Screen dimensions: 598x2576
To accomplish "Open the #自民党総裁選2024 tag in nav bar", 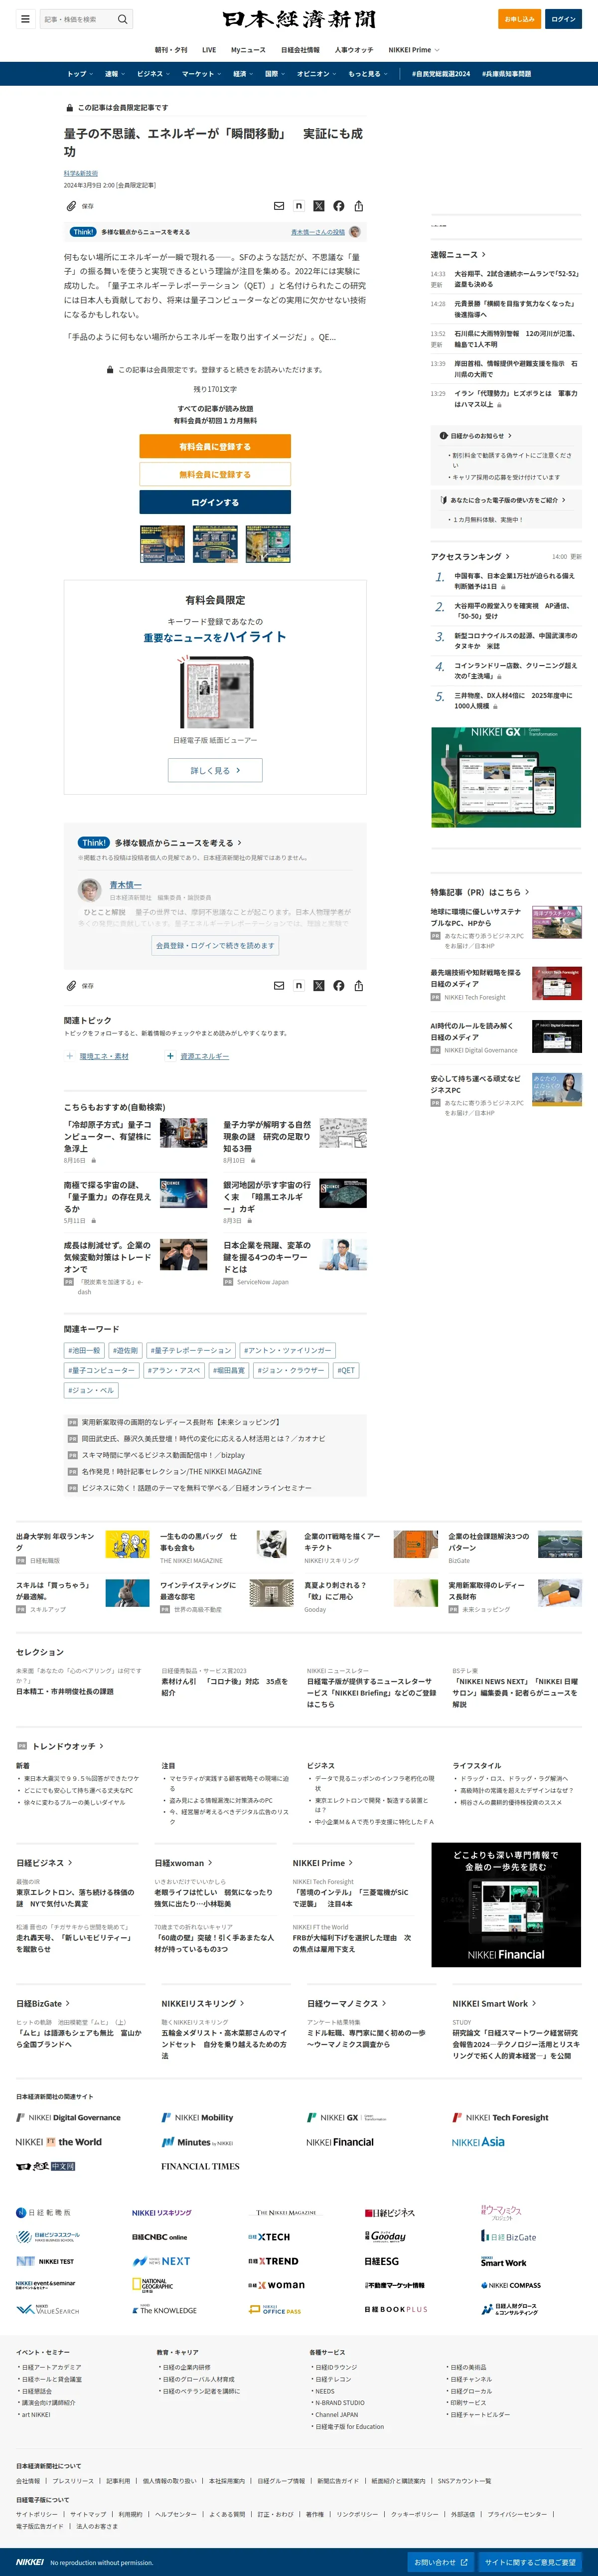I will tap(440, 74).
